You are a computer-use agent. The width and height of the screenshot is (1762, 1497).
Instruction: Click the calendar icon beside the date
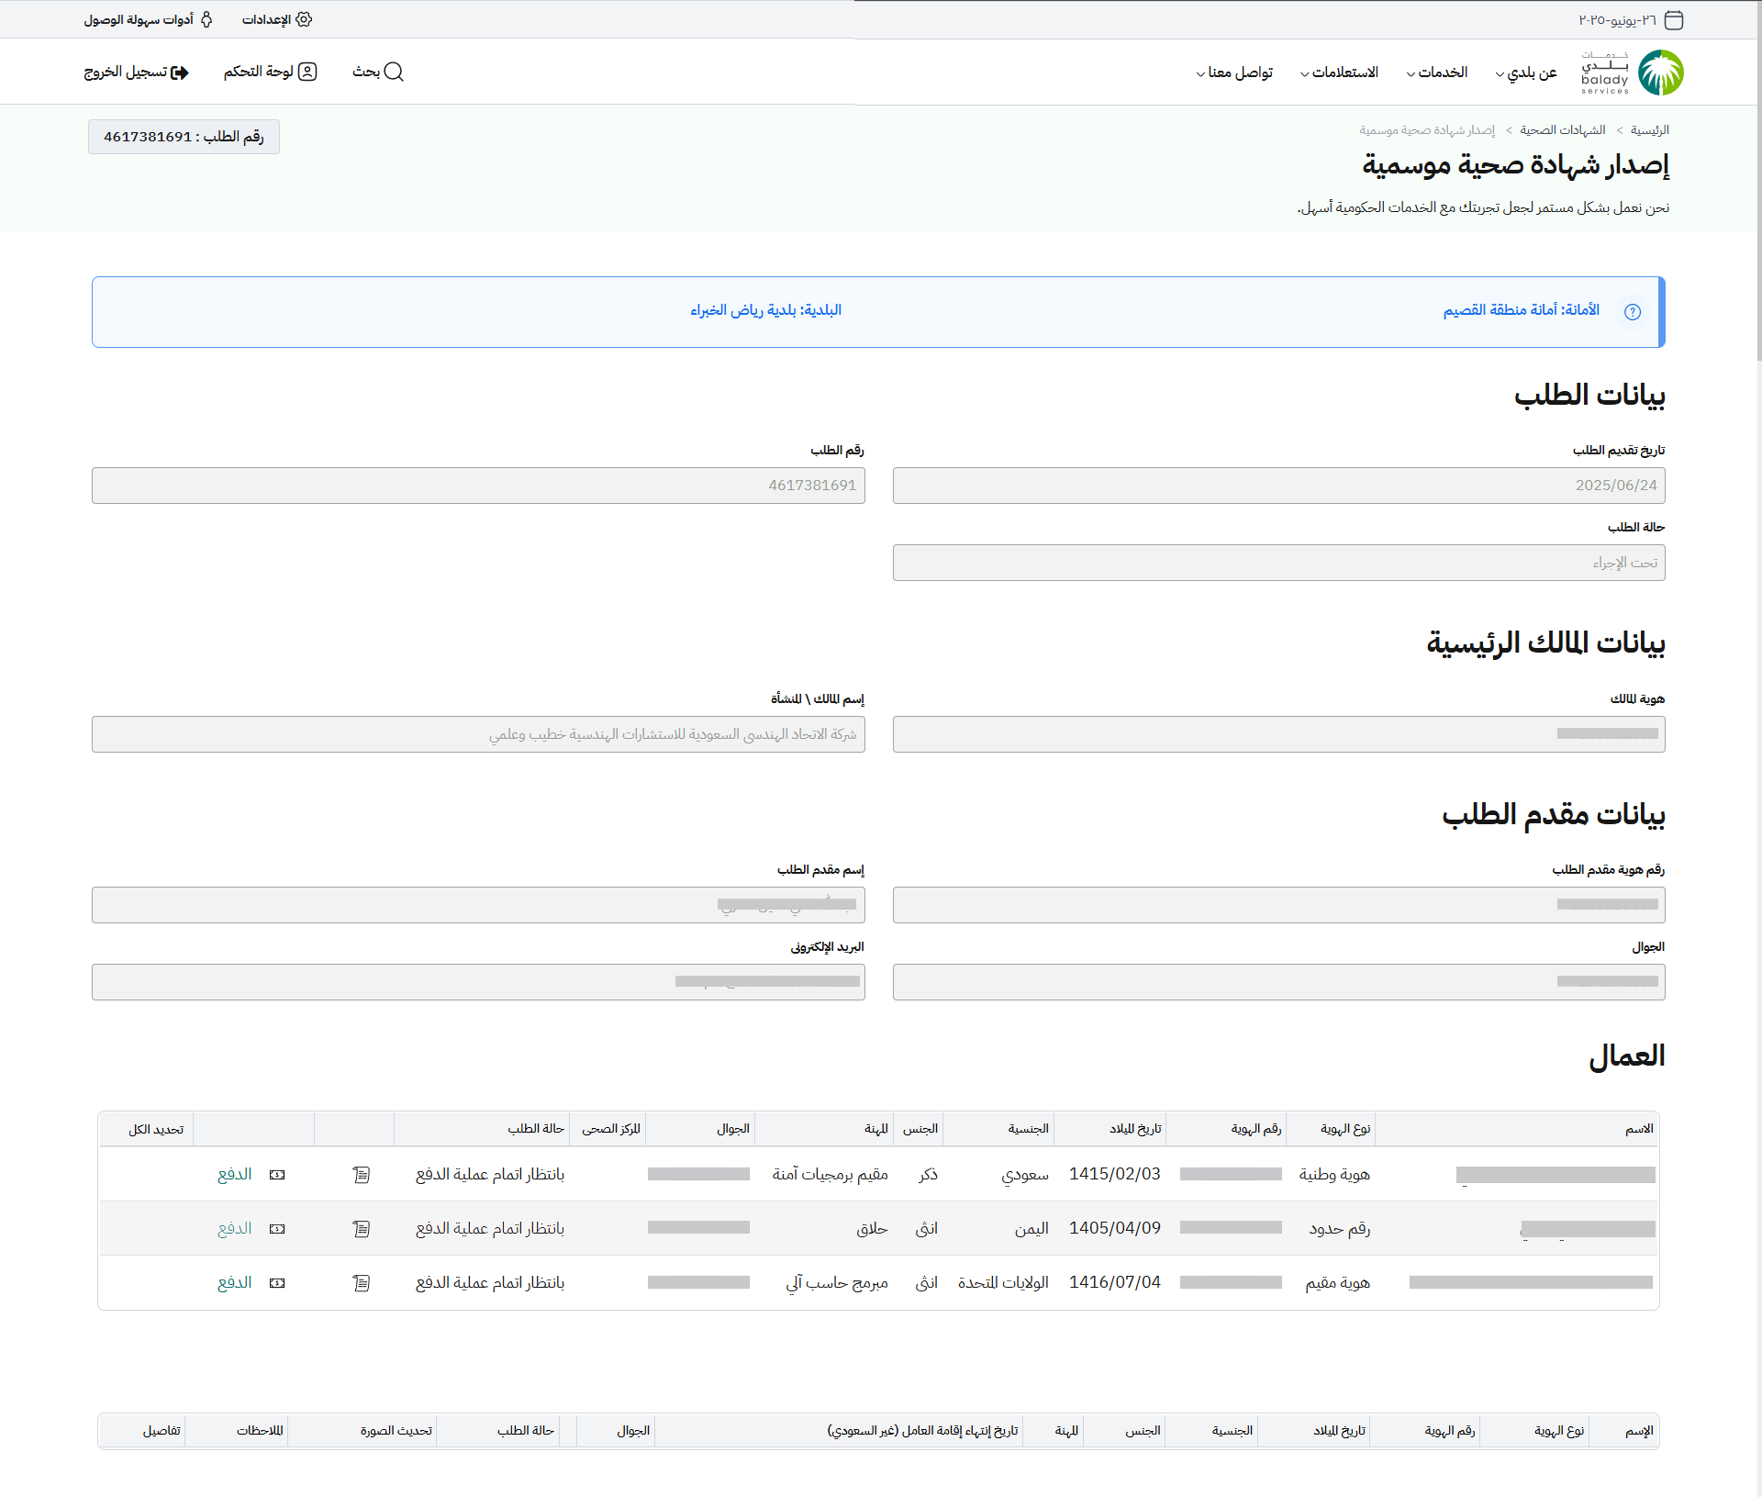click(1674, 20)
